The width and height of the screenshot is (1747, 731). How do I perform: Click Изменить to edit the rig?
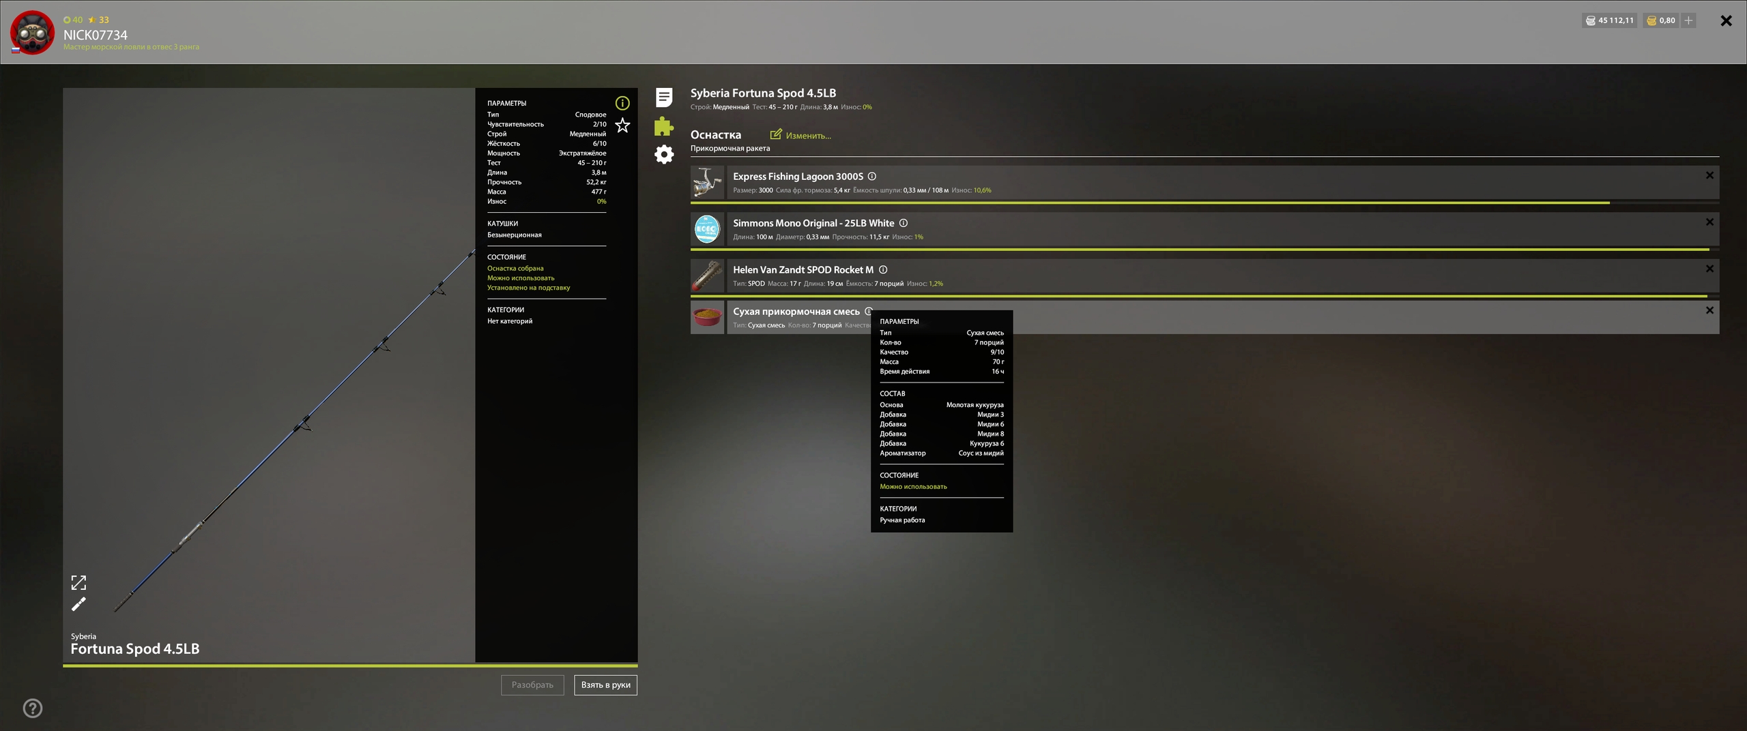800,135
